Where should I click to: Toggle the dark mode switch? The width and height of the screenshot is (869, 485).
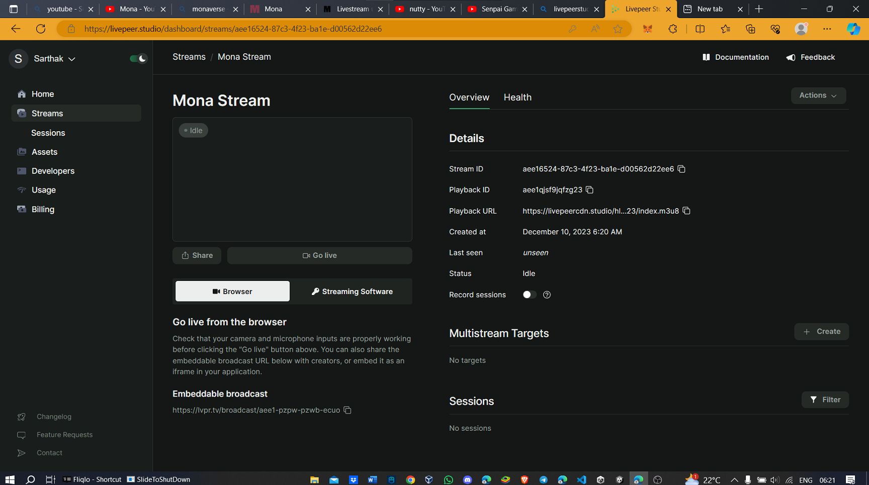coord(138,58)
